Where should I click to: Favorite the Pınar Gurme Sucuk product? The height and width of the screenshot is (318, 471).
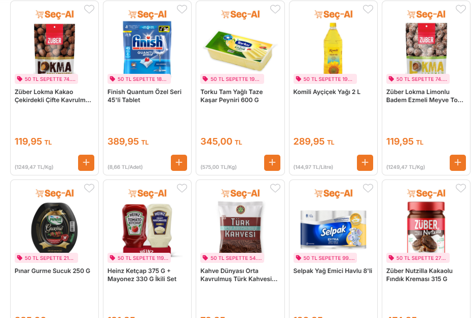tap(89, 188)
